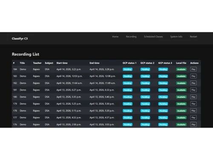
Task: Click Rajeev teacher in row 182
Action: pyautogui.click(x=36, y=83)
